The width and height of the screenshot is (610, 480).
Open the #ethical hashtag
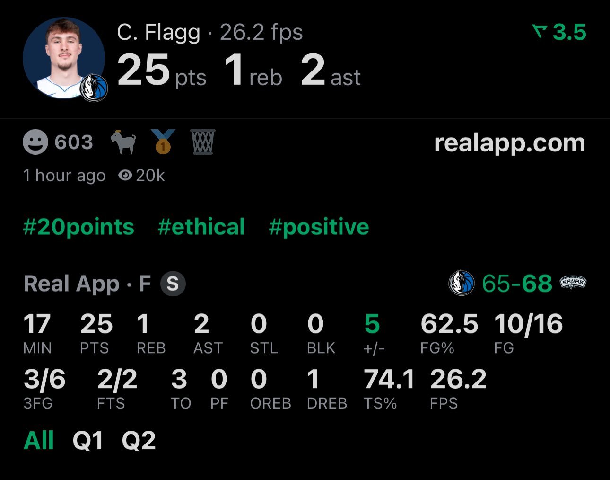point(201,227)
